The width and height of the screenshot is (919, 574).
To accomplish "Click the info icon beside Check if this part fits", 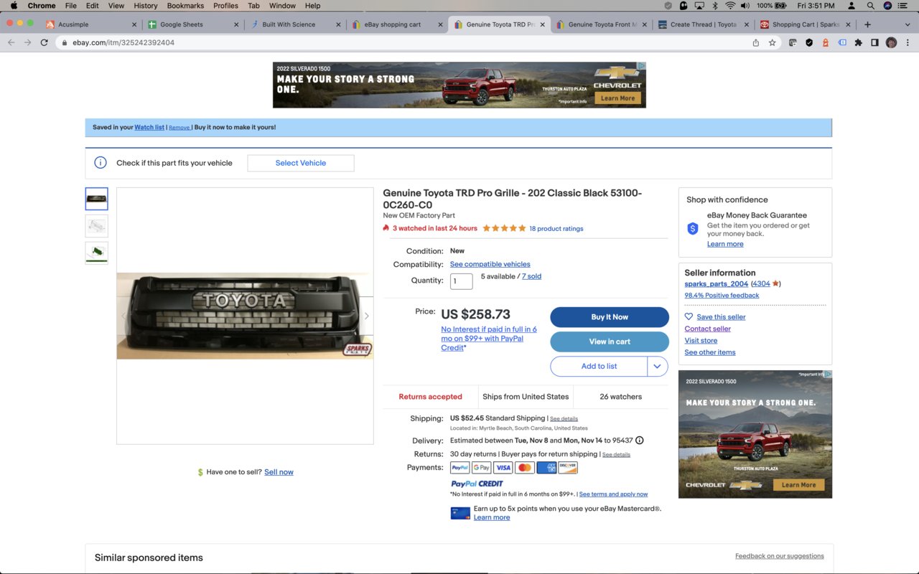I will 101,163.
